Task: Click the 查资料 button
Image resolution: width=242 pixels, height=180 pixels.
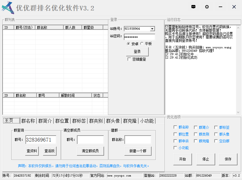Action: click(32, 151)
